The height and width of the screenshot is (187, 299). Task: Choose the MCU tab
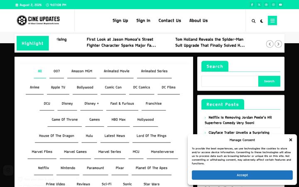coord(136,152)
